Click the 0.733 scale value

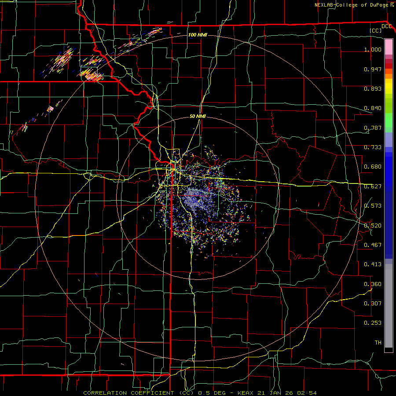pyautogui.click(x=373, y=147)
